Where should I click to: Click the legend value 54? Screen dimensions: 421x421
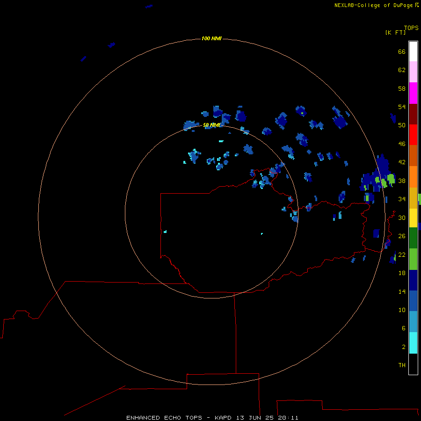(402, 107)
